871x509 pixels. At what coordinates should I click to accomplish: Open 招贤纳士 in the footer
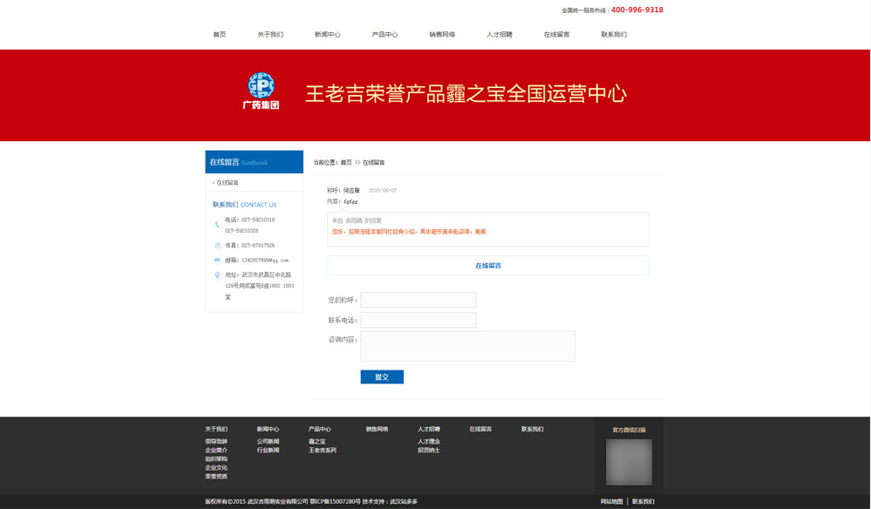coord(429,450)
